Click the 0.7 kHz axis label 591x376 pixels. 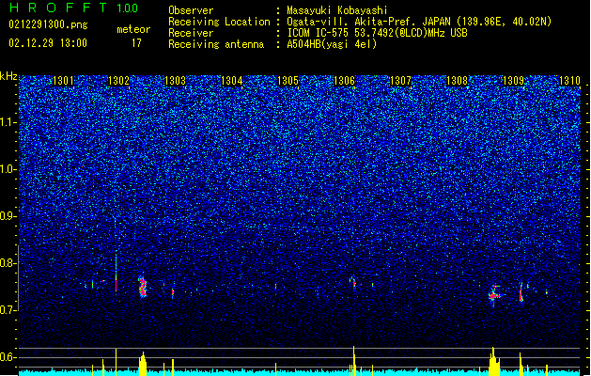pos(8,310)
